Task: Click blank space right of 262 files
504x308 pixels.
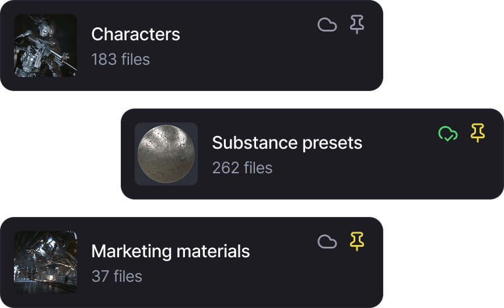Action: (x=362, y=169)
